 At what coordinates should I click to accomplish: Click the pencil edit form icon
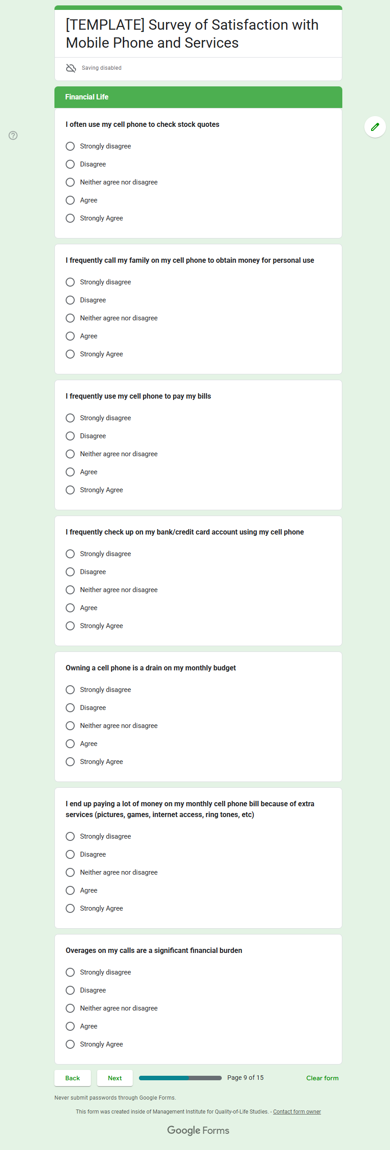[x=375, y=127]
